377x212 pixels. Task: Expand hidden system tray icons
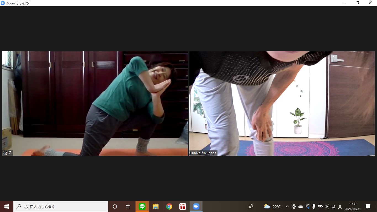[x=287, y=206]
